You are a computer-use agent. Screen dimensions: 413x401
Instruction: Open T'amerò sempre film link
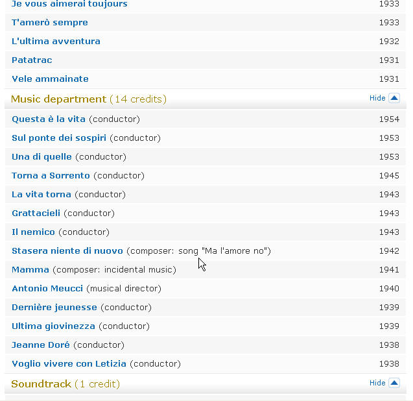coord(50,23)
